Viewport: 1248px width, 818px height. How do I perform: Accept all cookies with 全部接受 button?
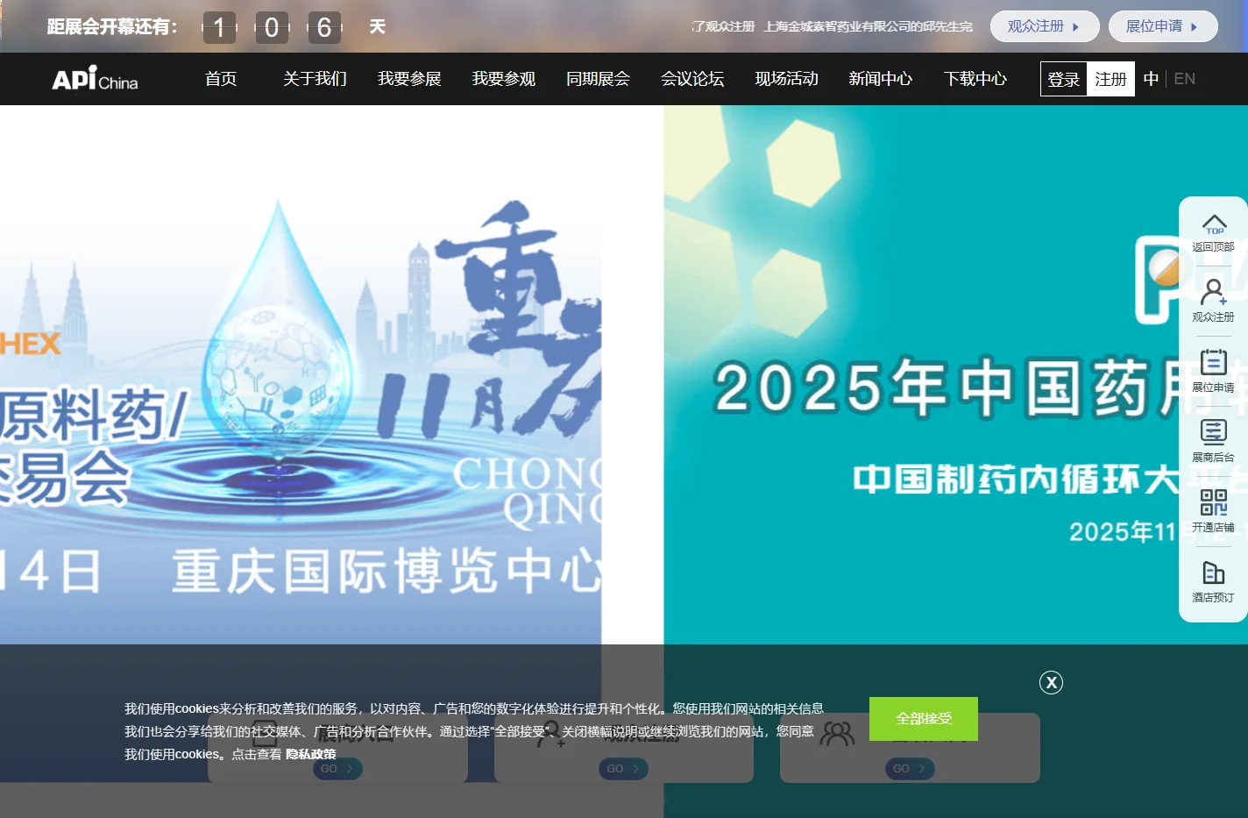[x=924, y=719]
